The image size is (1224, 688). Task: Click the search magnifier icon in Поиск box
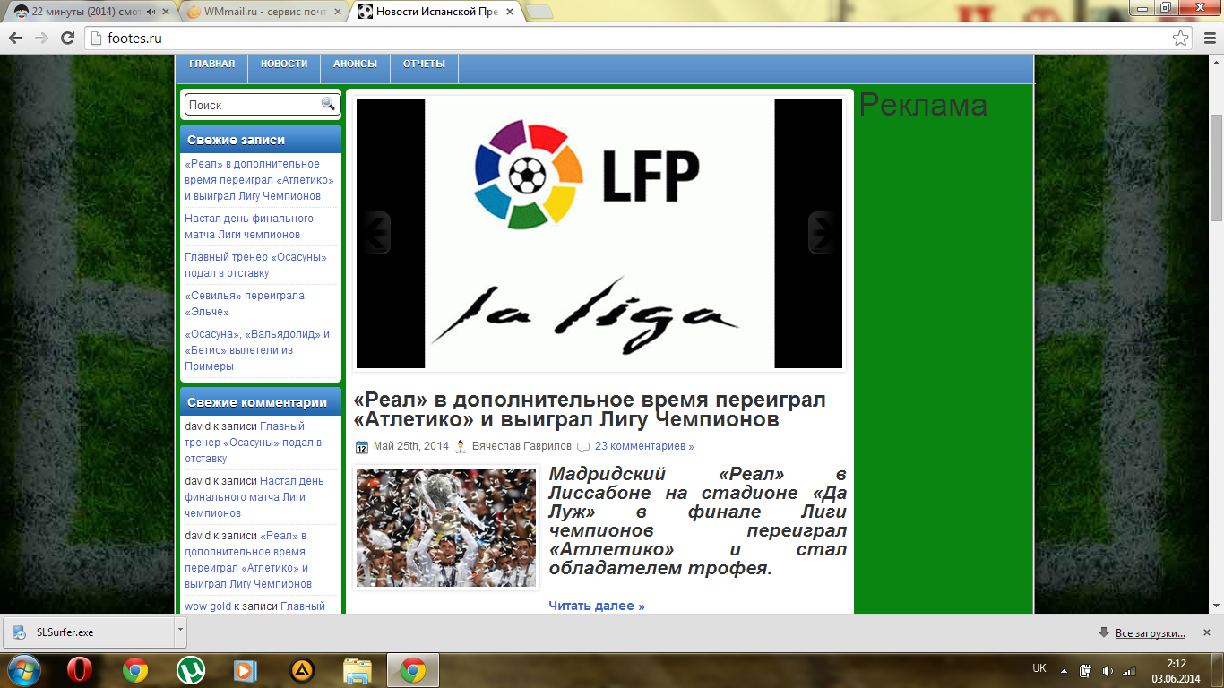tap(328, 105)
